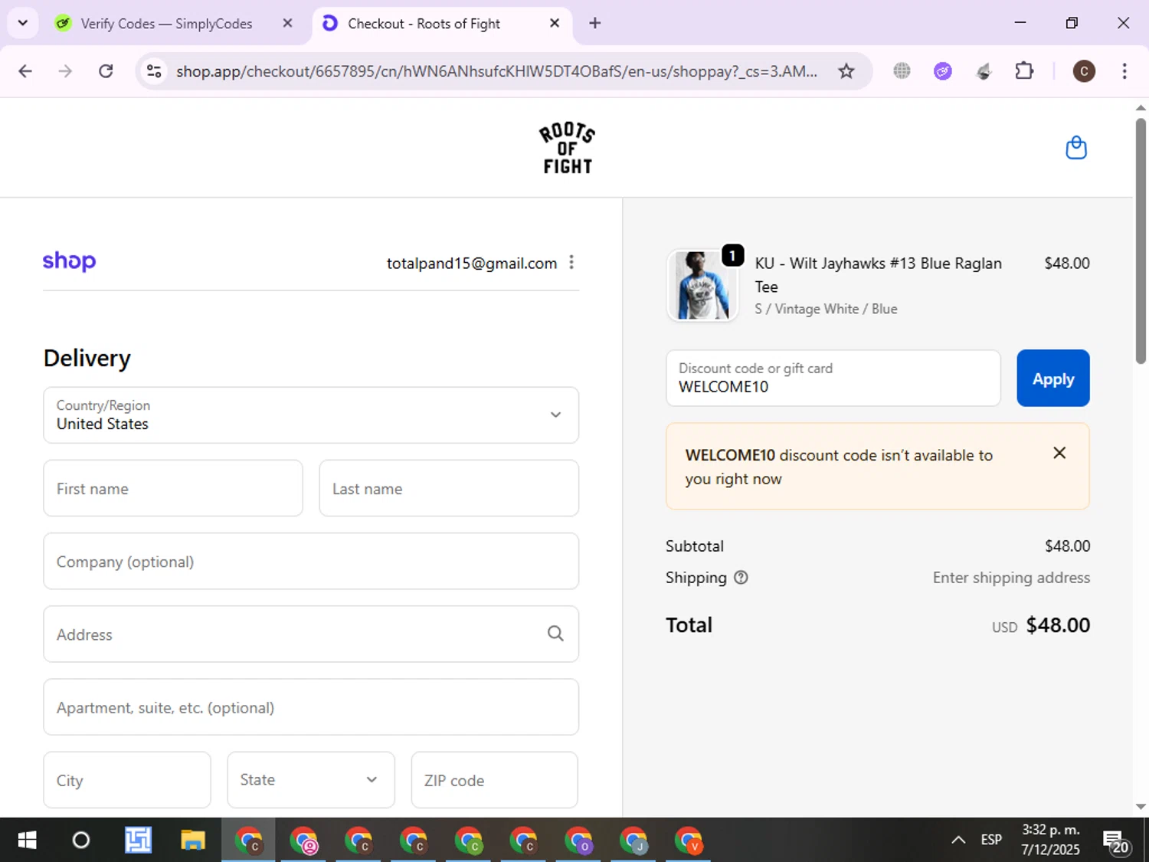Image resolution: width=1149 pixels, height=862 pixels.
Task: Click the purple circular extension icon
Action: pos(943,71)
